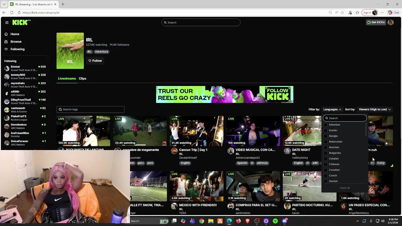Open the Cancun Trip Day 1 stream thumbnail
402x226 pixels.
pos(197,131)
